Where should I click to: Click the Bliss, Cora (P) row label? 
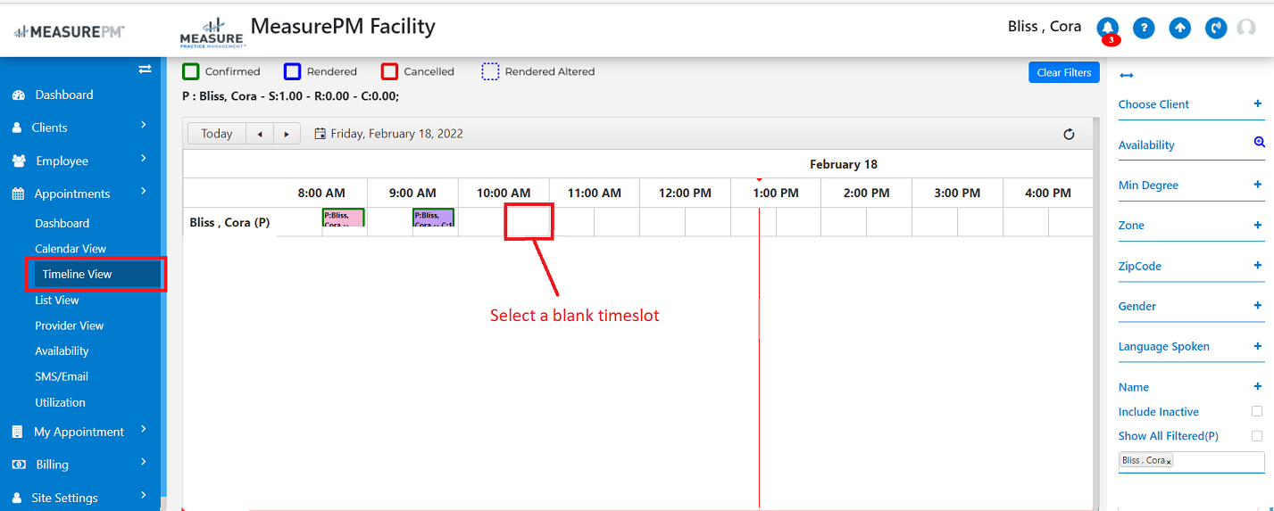[229, 222]
